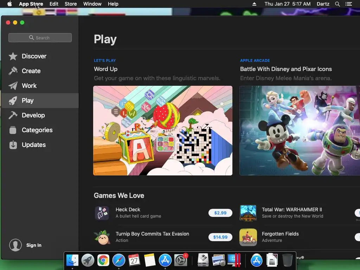Open the Total War: WARHAMMER II icon
This screenshot has width=360, height=270.
point(248,213)
